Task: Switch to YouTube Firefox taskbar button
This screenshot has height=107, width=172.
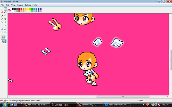Action: click(x=36, y=105)
